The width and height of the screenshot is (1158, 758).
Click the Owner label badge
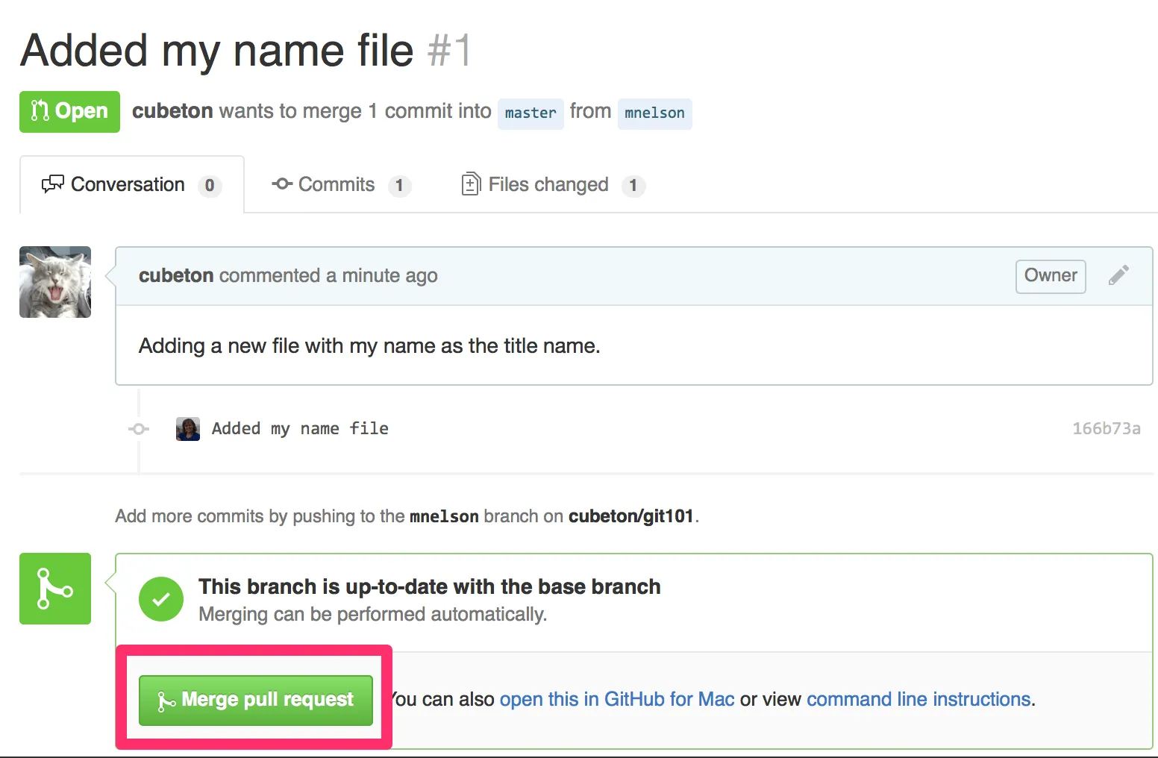(1051, 276)
